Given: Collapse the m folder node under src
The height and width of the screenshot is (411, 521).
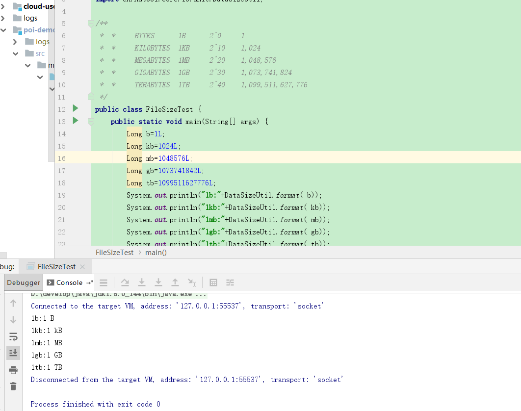Looking at the screenshot, I should coord(28,65).
